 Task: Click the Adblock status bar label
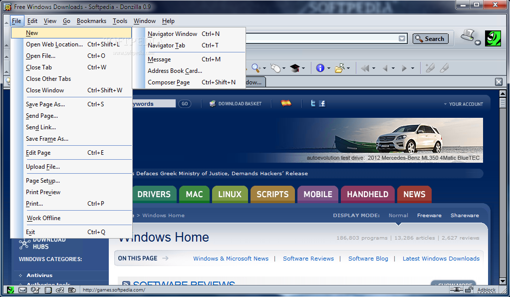click(486, 290)
